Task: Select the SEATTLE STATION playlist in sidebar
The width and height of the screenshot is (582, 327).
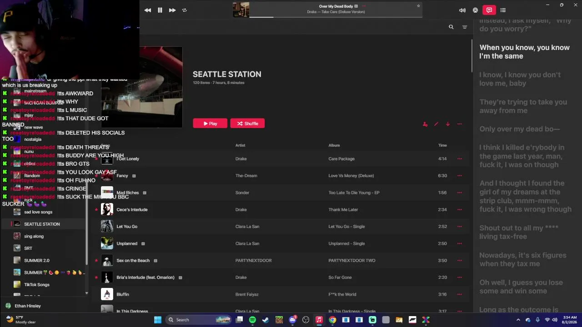Action: coord(44,224)
